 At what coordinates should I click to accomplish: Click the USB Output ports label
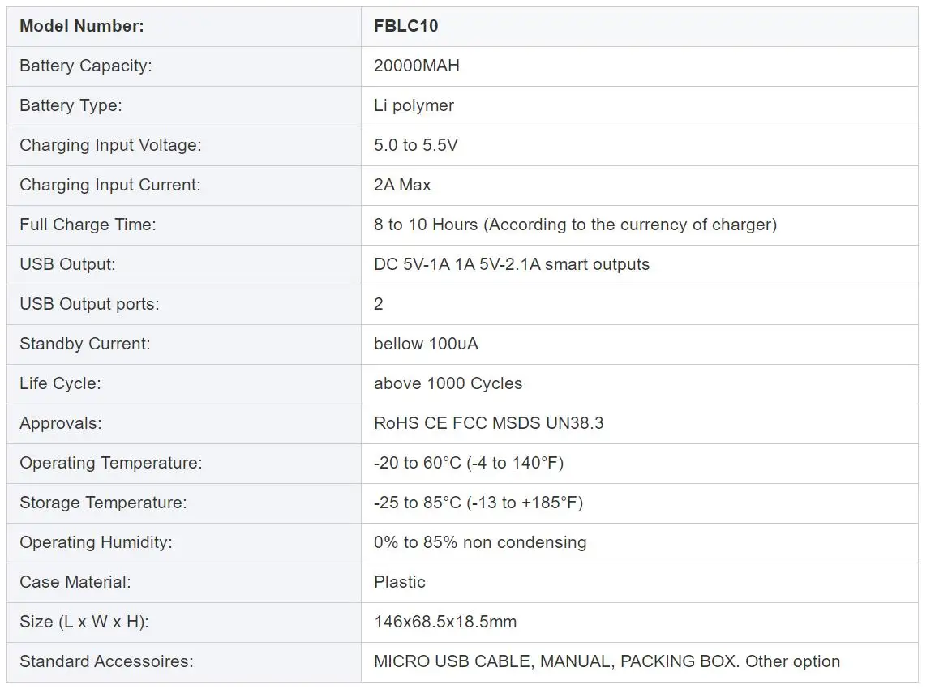[x=89, y=304]
